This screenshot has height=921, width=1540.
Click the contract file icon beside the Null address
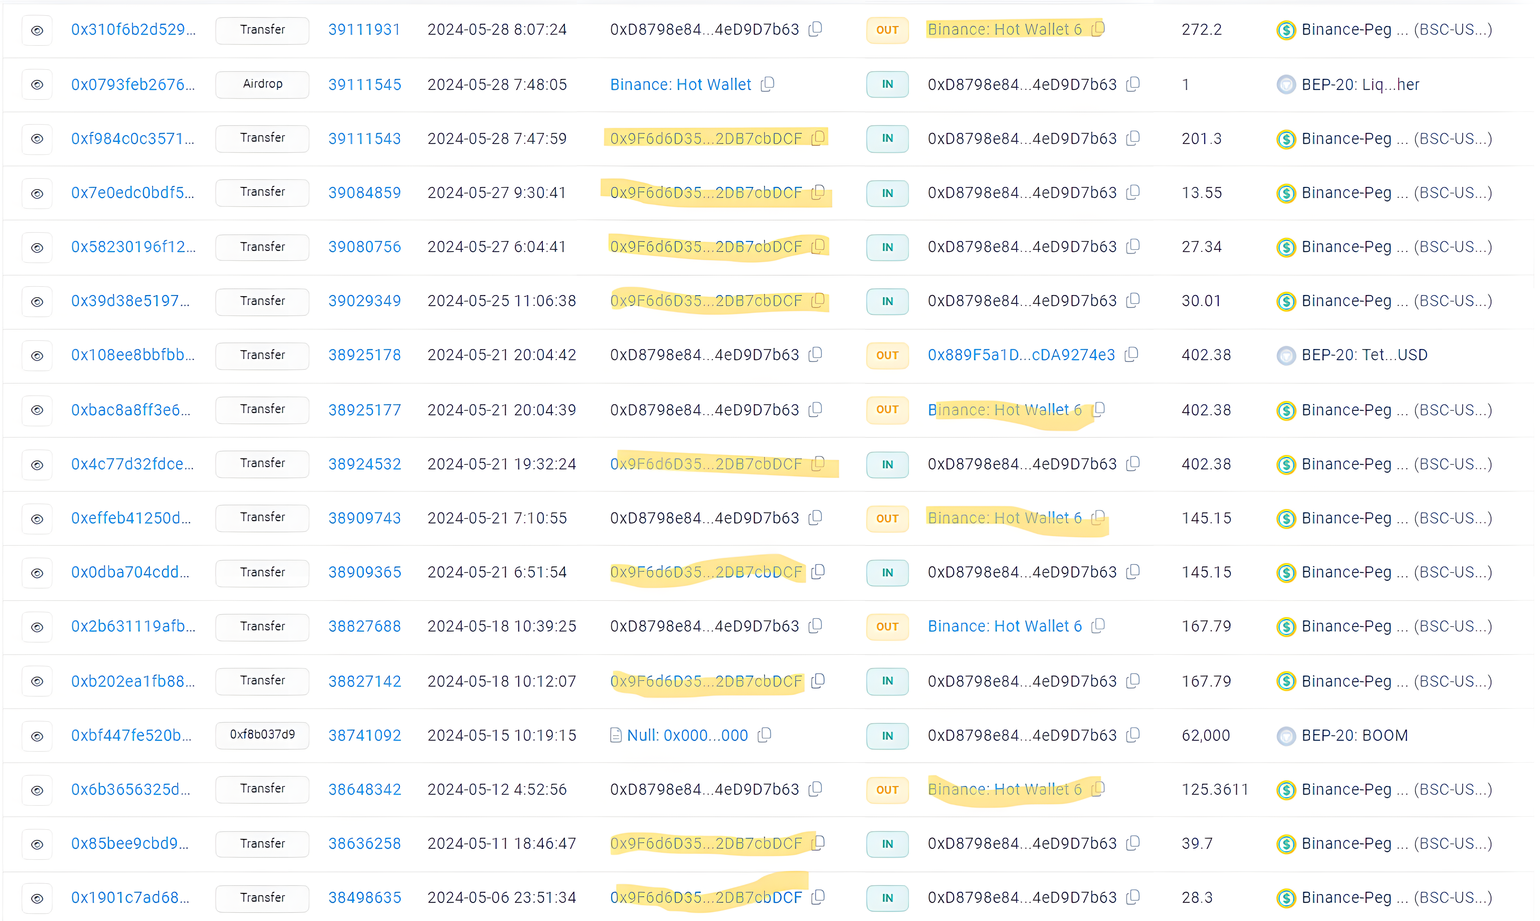[615, 736]
